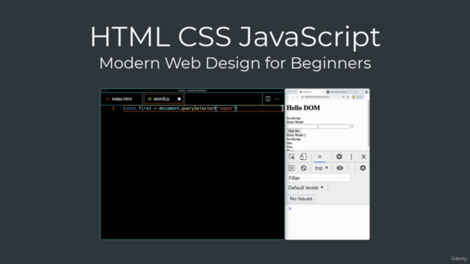470x264 pixels.
Task: Close the DevTools panel
Action: 364,156
